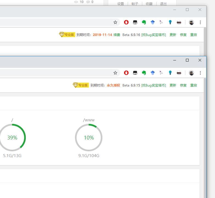Click 9.1G/104G disk size text
This screenshot has height=198, width=215.
(x=89, y=156)
